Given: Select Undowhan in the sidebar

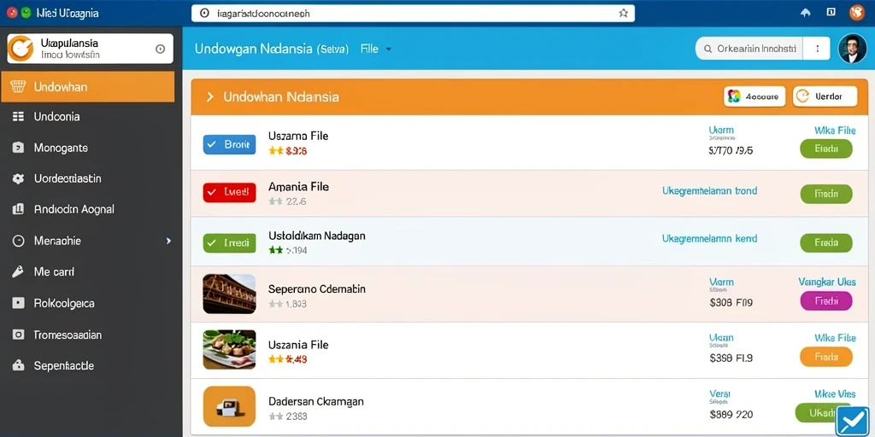Looking at the screenshot, I should click(88, 87).
